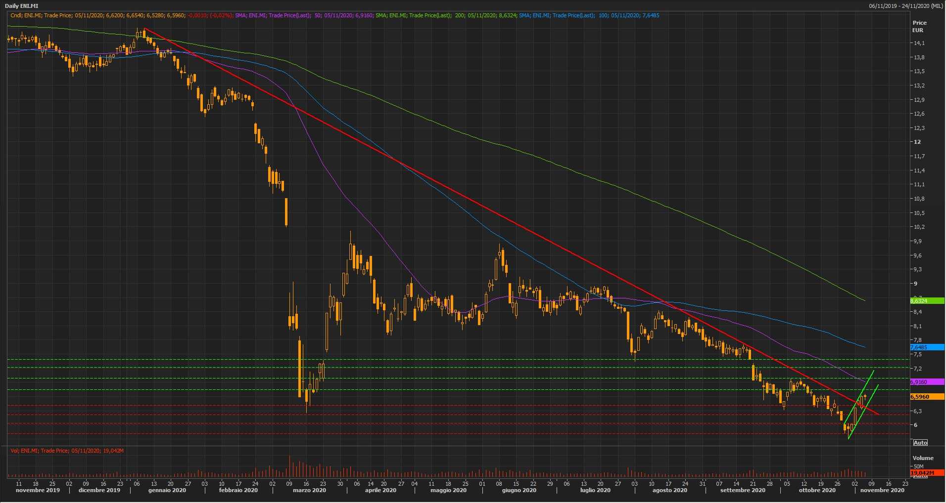Image resolution: width=946 pixels, height=503 pixels.
Task: Click the Vol ENI.MI volume legend text
Action: (67, 451)
